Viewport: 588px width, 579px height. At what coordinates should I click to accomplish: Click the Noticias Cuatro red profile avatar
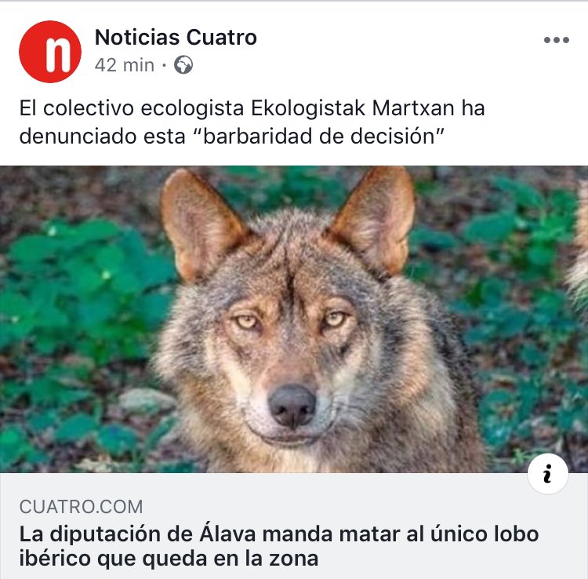[50, 52]
